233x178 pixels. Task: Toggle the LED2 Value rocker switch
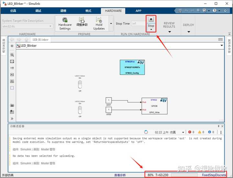point(80,110)
